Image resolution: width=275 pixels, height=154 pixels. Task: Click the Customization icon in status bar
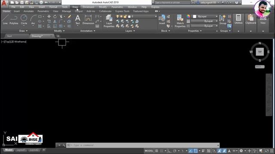coord(272,151)
